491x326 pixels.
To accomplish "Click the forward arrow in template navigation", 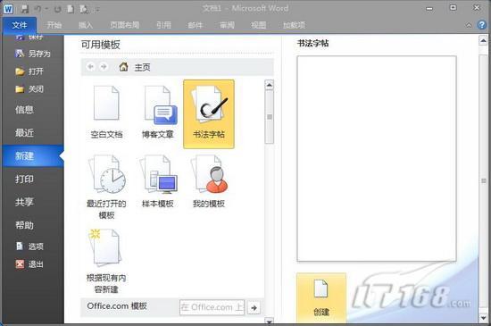I will [x=104, y=67].
